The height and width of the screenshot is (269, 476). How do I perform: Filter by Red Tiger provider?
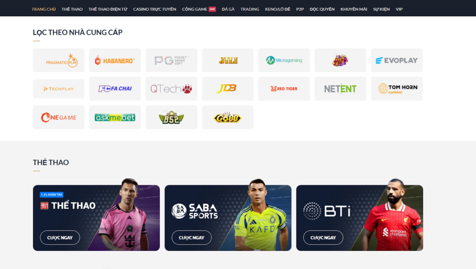(284, 89)
